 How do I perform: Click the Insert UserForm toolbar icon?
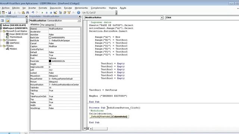point(3,13)
